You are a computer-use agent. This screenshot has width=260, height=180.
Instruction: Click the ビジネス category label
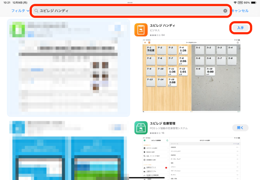pyautogui.click(x=155, y=30)
